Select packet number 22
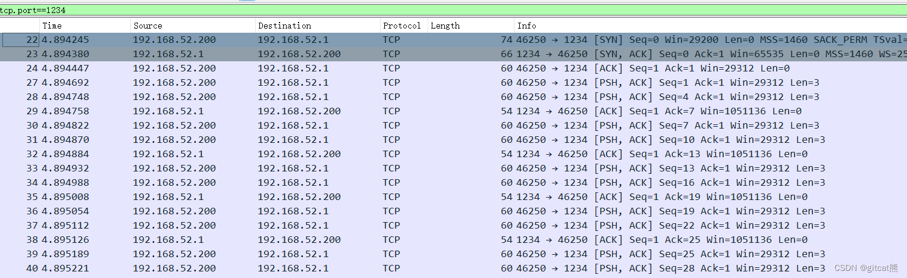Screen dimensions: 907x278 pyautogui.click(x=453, y=40)
